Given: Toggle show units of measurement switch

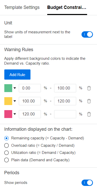Looking at the screenshot, I should tap(87, 35).
